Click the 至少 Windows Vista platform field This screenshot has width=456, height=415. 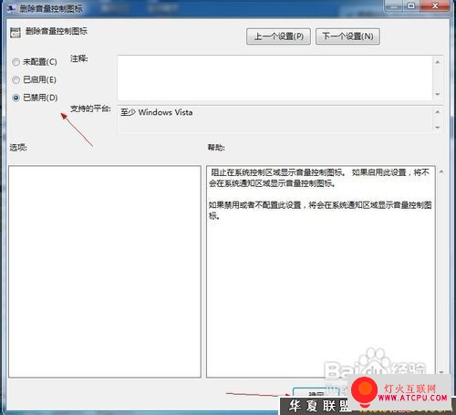click(x=275, y=119)
